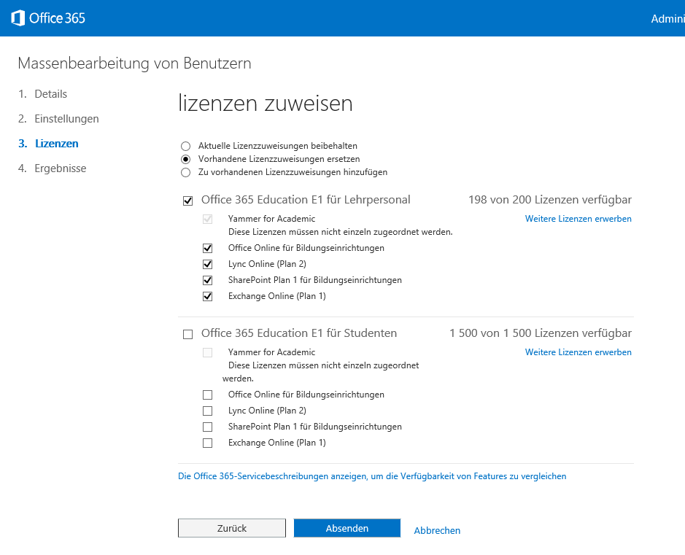
Task: Select 'Zu vorhandenen Lizenzzuweisungen hinzufügen' radio option
Action: tap(185, 172)
